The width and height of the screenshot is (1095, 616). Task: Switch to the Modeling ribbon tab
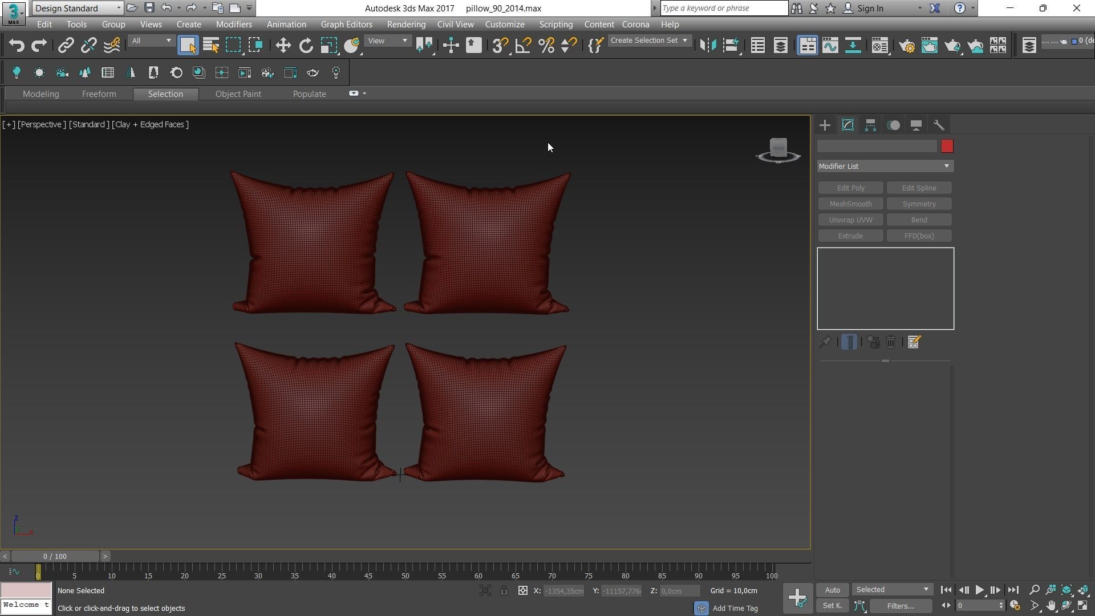pos(40,94)
